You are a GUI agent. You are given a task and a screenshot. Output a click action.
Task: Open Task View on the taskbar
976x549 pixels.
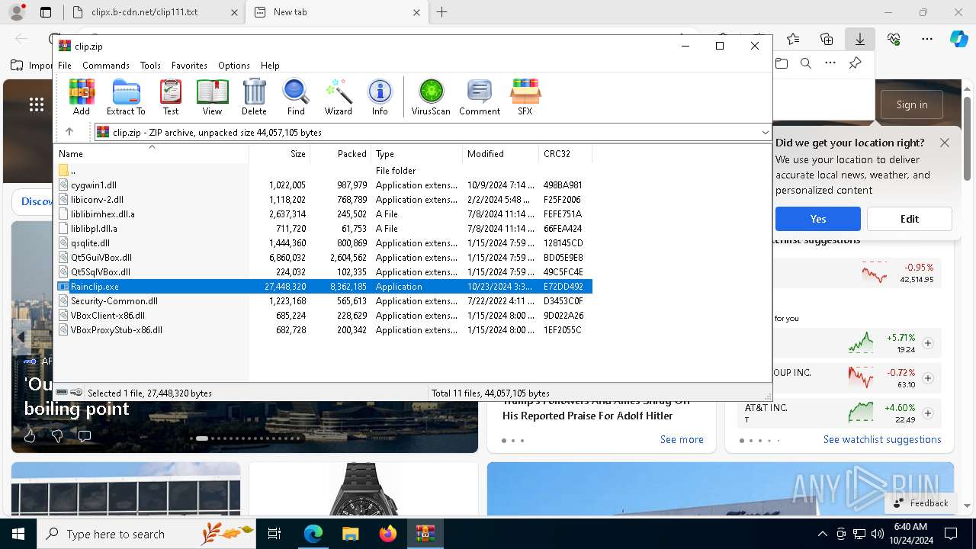click(274, 534)
